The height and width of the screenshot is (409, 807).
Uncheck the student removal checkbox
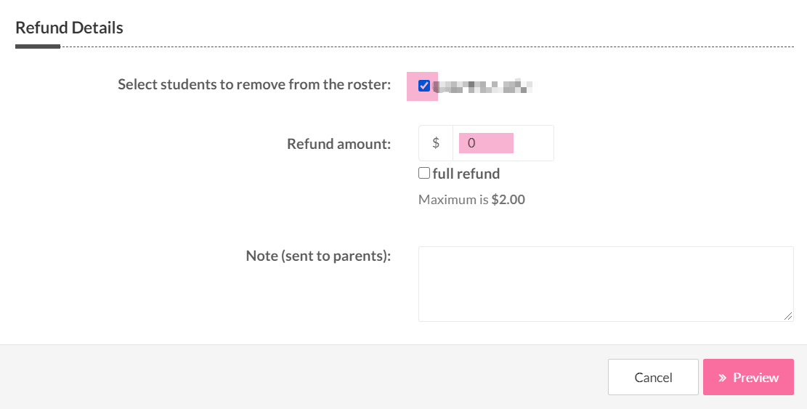[424, 86]
